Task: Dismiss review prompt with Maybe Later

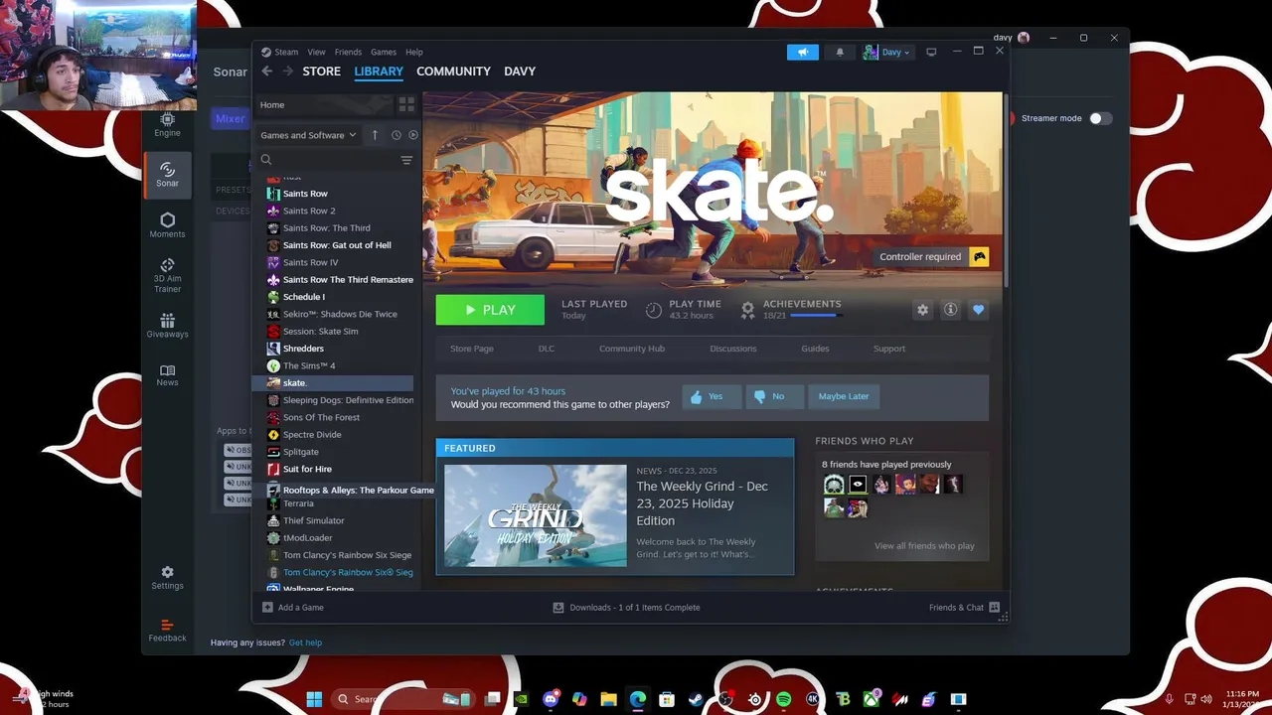Action: [x=844, y=397]
